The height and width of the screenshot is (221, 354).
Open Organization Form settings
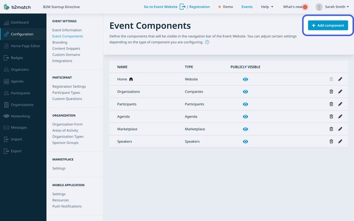[x=67, y=124]
